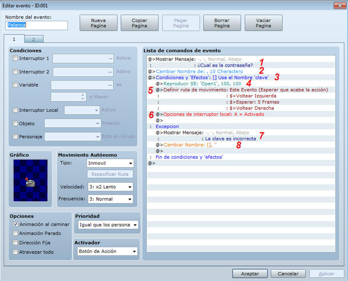Enable the Interruptor 1 condition checkbox
348x281 pixels.
15,58
